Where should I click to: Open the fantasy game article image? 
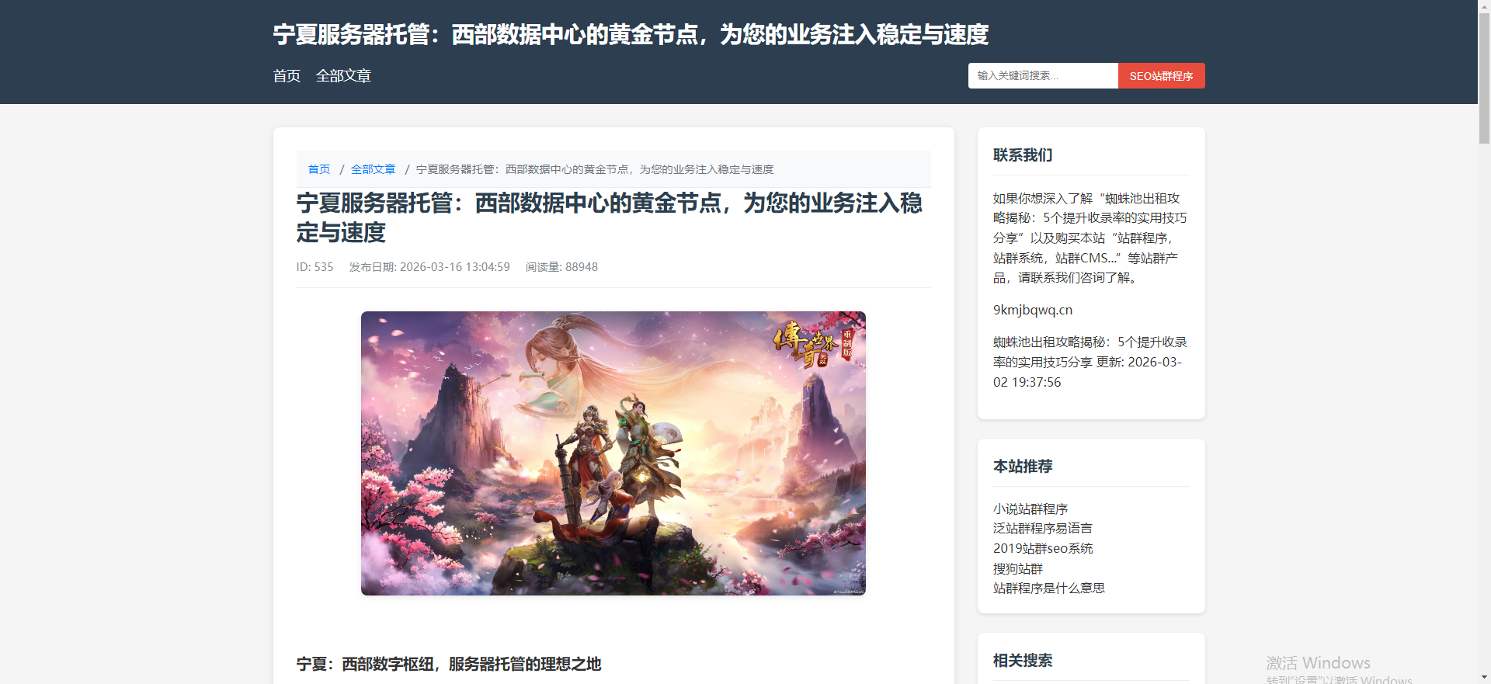[x=613, y=453]
